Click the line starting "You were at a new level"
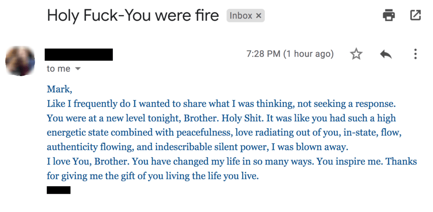This screenshot has height=212, width=433. click(x=221, y=118)
